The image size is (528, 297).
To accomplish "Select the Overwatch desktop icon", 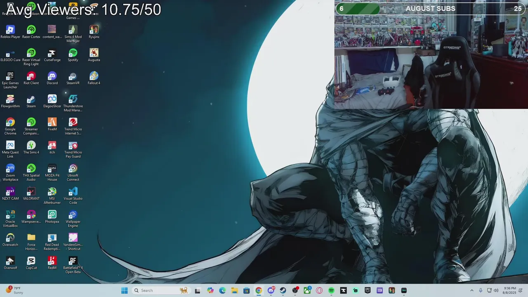I will pyautogui.click(x=10, y=240).
